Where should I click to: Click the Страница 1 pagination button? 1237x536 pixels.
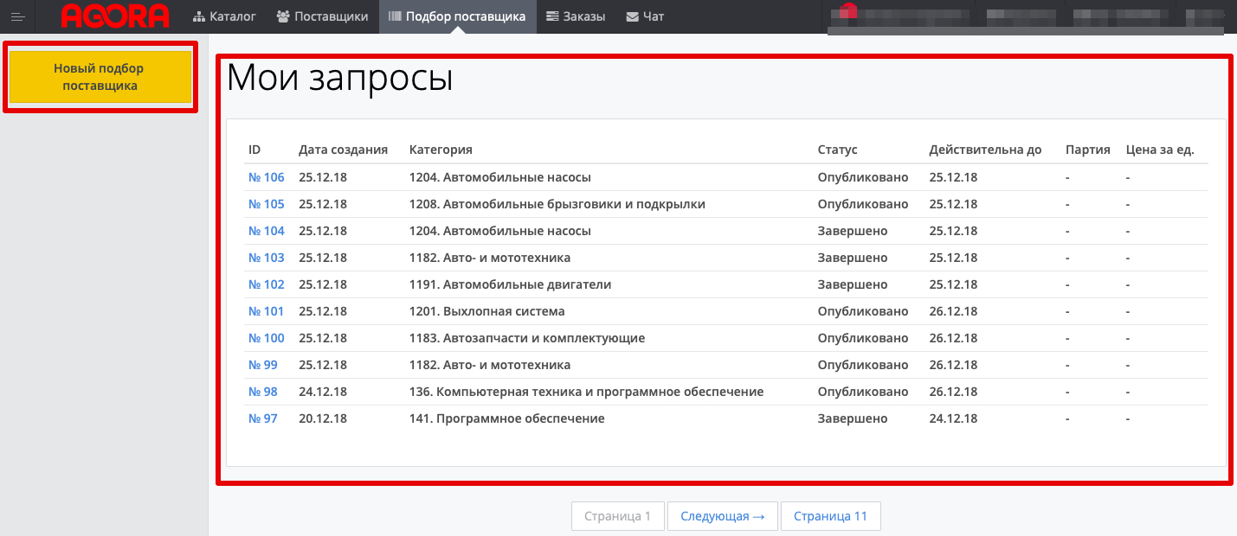(617, 516)
